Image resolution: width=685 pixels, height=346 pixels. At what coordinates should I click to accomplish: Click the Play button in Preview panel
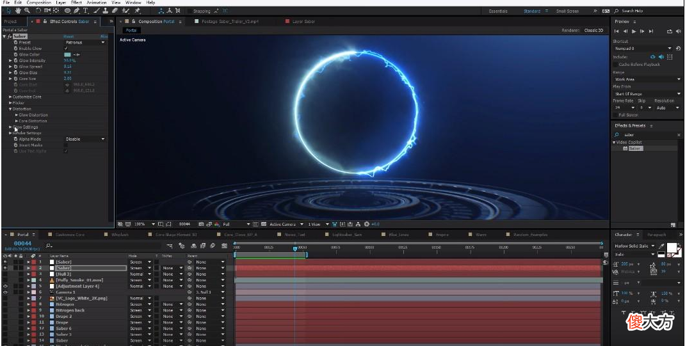(x=634, y=31)
